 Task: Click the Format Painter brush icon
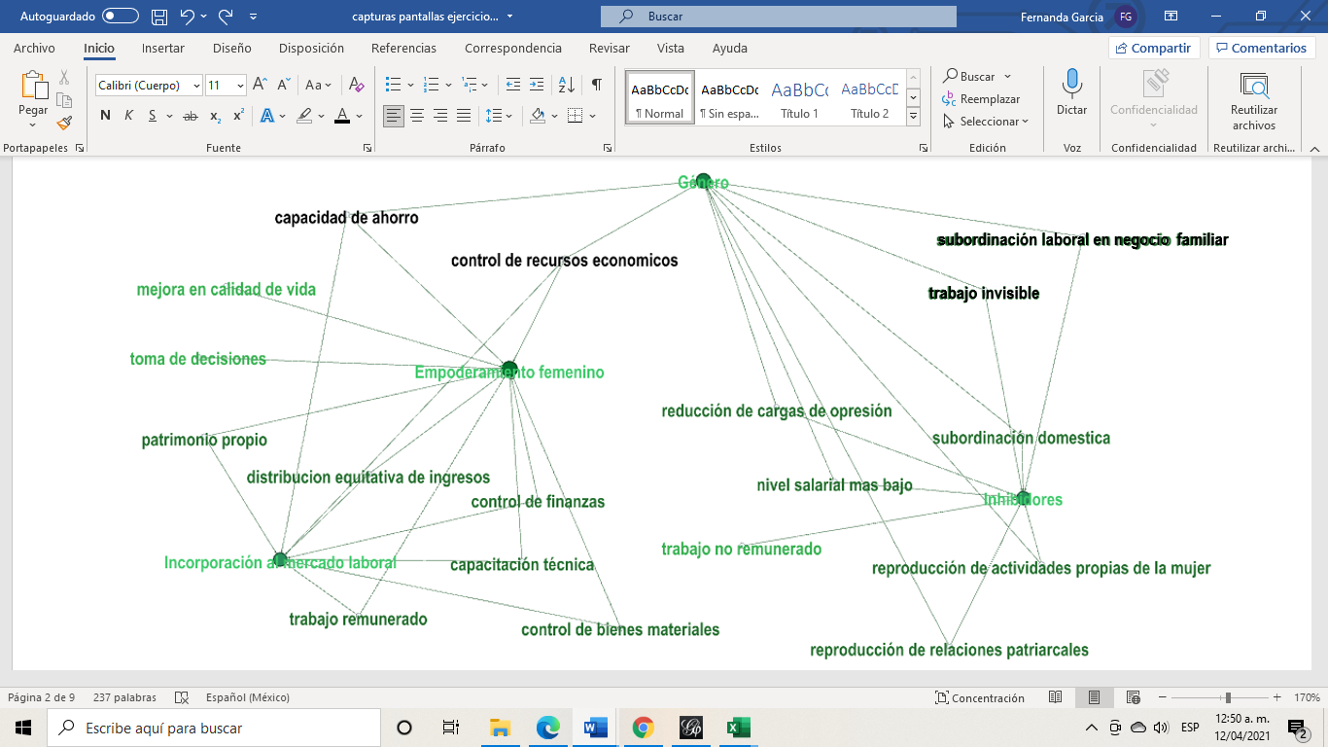click(x=64, y=124)
